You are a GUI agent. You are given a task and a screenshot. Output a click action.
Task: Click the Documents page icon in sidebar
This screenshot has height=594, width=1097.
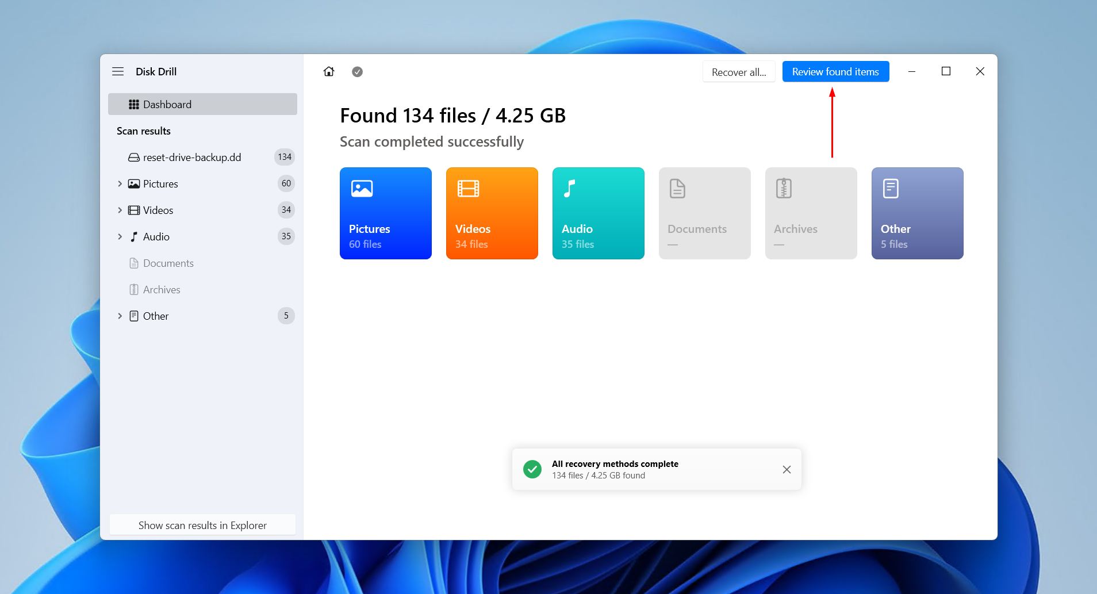tap(134, 263)
